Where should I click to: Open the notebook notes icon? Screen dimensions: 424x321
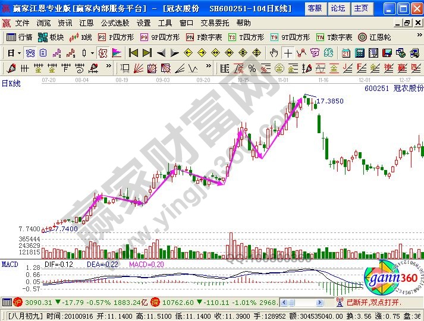(373, 53)
